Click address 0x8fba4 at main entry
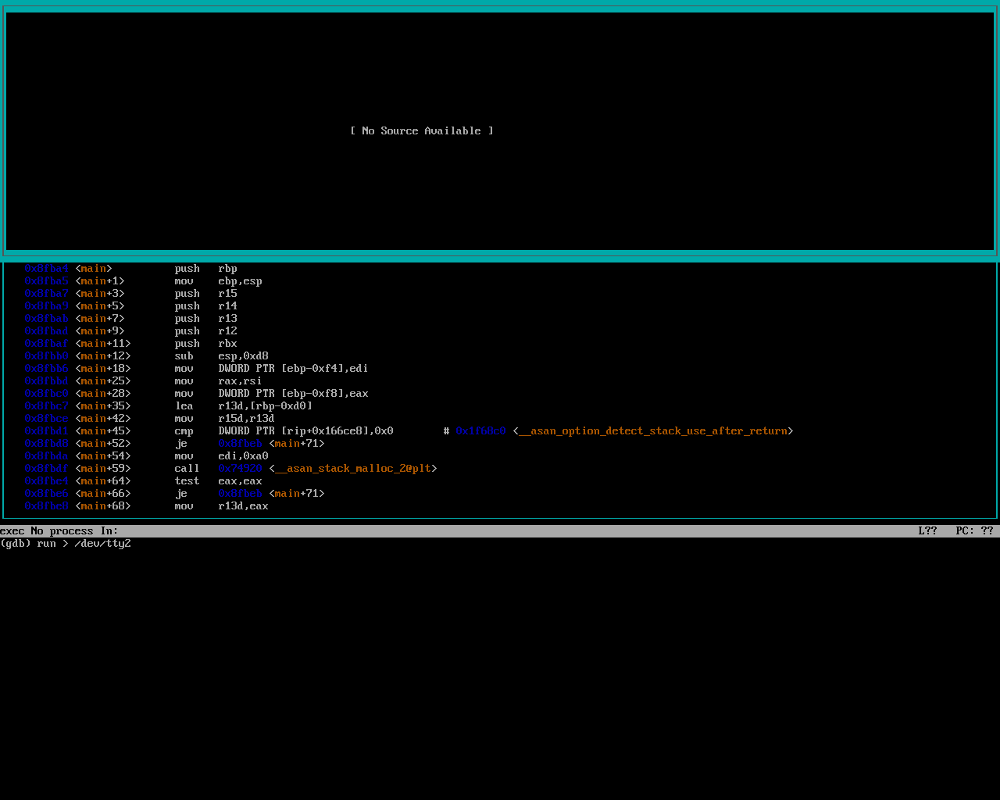 coord(46,269)
